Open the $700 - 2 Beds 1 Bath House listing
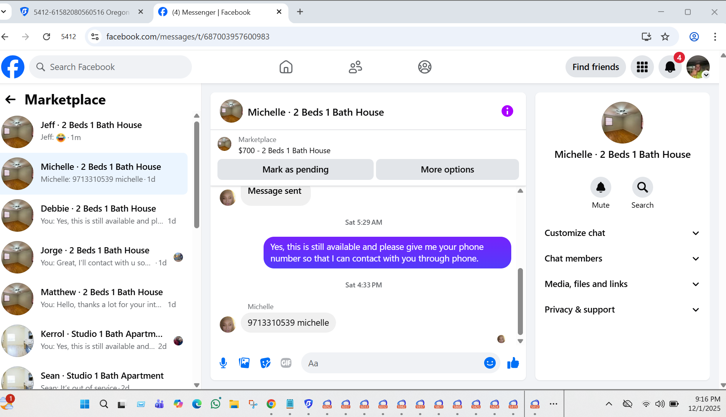 pos(284,150)
